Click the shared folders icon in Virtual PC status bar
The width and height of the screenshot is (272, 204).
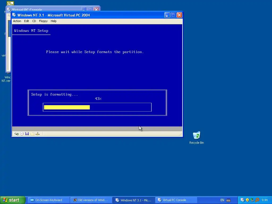(32, 134)
